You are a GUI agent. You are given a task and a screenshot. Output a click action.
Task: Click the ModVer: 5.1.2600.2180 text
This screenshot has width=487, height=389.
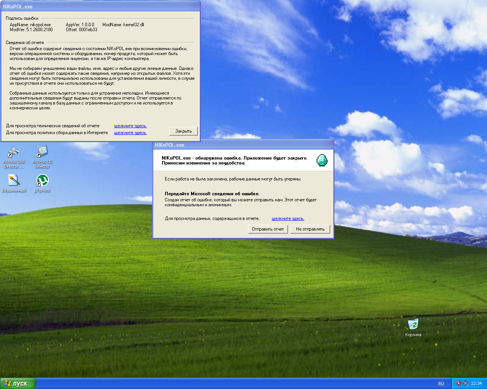pyautogui.click(x=31, y=30)
